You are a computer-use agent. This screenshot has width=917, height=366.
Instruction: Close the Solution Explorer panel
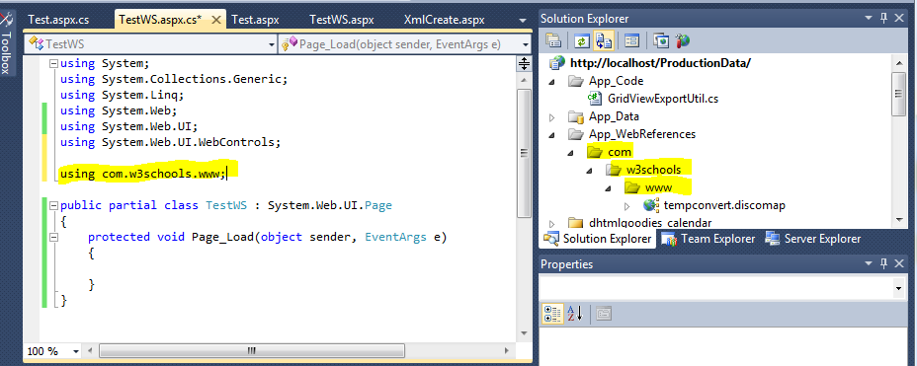point(900,19)
